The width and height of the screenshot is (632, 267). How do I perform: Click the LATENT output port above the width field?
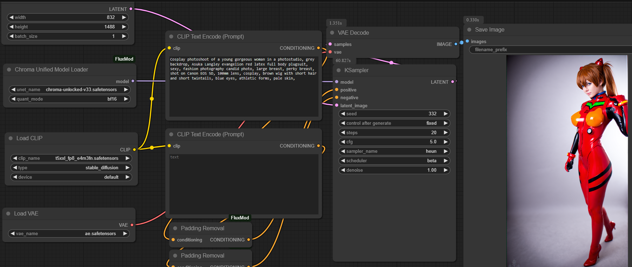coord(131,9)
